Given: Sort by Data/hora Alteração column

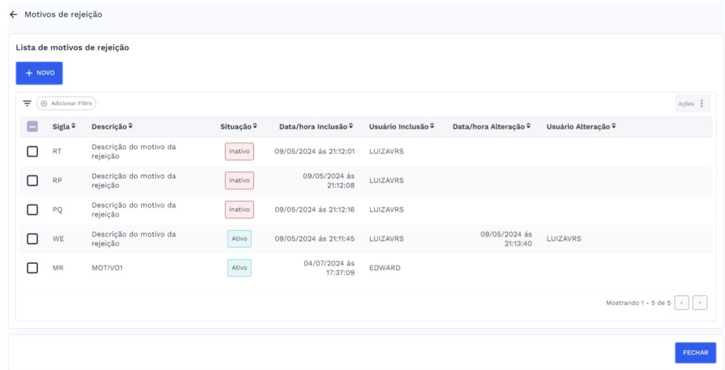Looking at the screenshot, I should point(529,127).
